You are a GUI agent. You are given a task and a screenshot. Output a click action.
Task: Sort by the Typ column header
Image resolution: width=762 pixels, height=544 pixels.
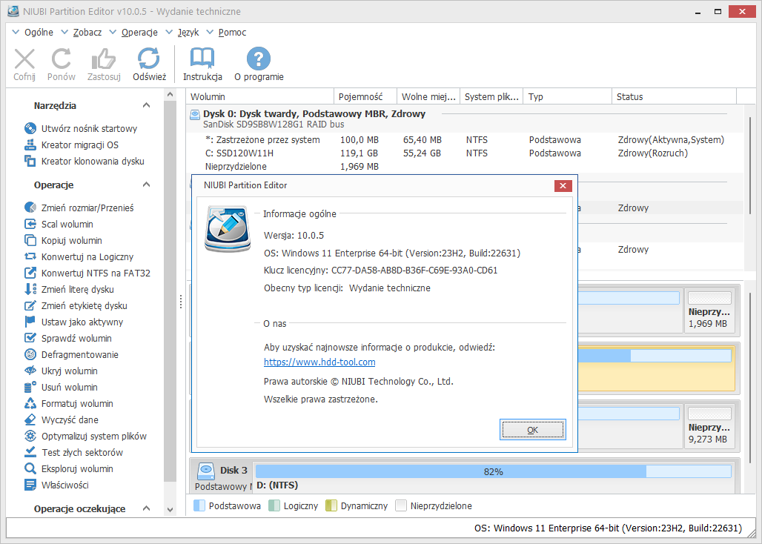coord(567,96)
